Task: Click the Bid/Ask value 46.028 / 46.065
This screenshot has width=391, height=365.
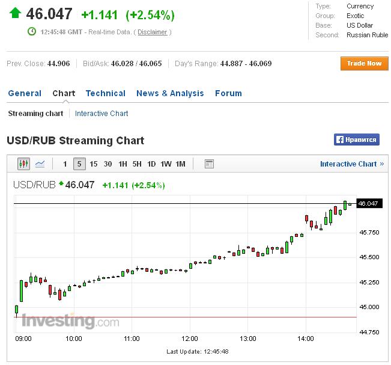Action: [136, 64]
